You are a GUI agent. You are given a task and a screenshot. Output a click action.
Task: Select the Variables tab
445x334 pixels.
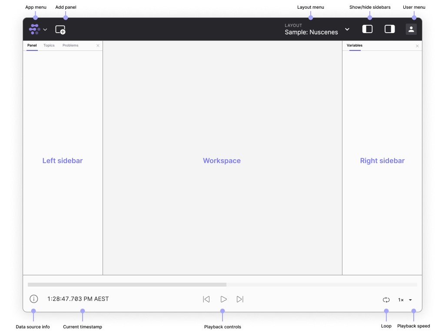coord(355,45)
